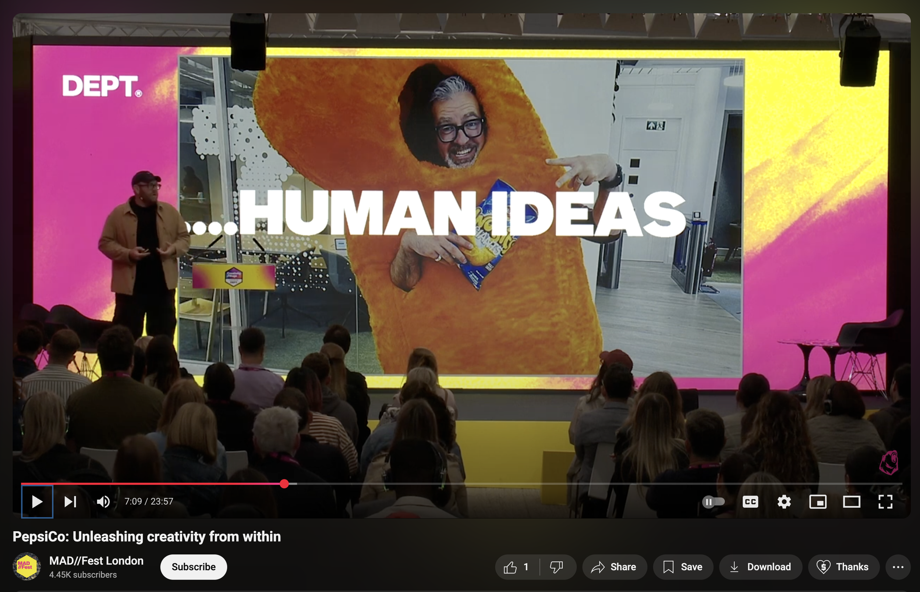Screen dimensions: 920x592
Task: Skip to the next video
Action: point(70,501)
